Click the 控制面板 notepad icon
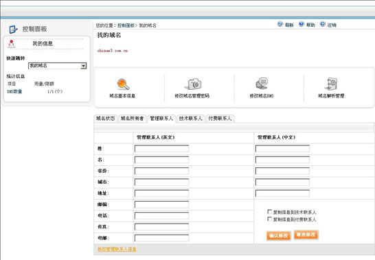This screenshot has height=260, width=375. point(13,29)
